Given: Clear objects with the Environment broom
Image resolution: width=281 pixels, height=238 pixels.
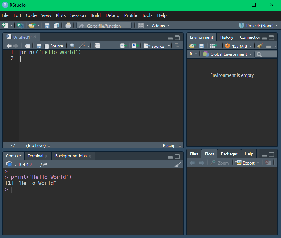Looking at the screenshot, I should coord(260,46).
